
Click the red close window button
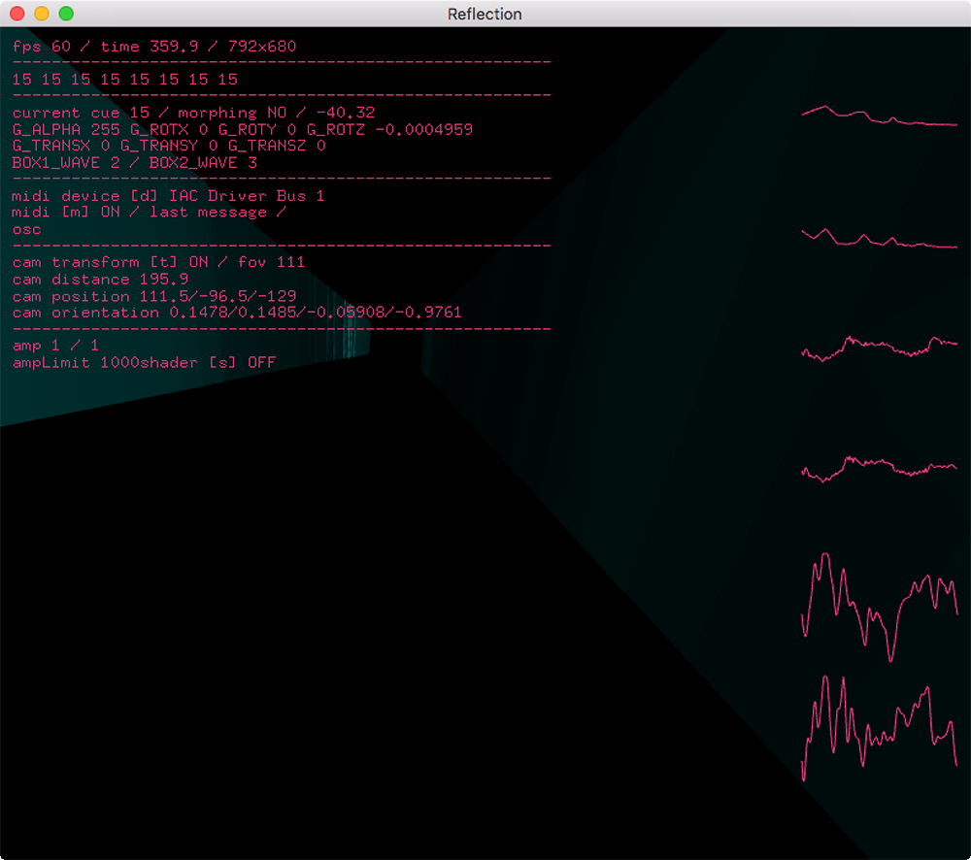click(x=17, y=14)
